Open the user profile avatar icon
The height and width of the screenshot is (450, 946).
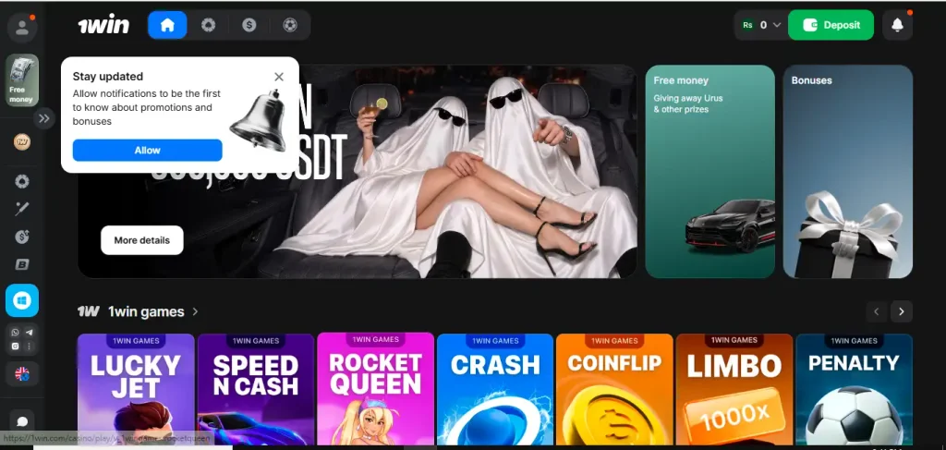coord(22,27)
